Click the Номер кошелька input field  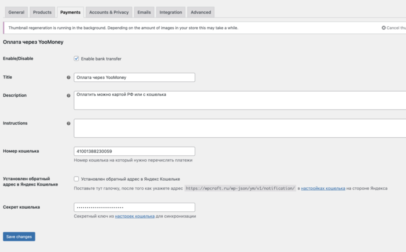click(134, 151)
